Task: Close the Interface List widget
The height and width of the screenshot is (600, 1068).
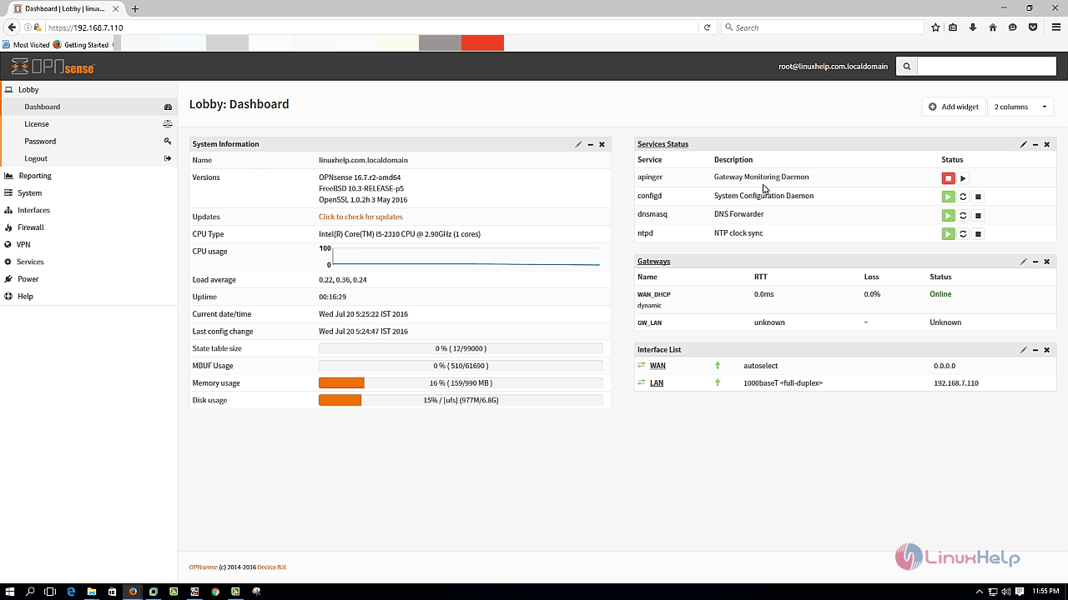Action: 1047,350
